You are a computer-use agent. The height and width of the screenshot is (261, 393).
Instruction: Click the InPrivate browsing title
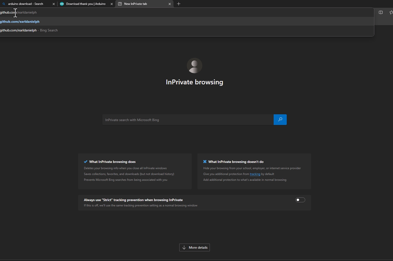[x=195, y=82]
